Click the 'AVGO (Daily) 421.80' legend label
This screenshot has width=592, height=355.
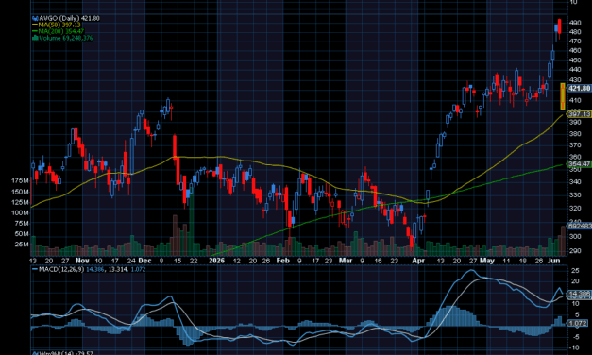point(70,18)
